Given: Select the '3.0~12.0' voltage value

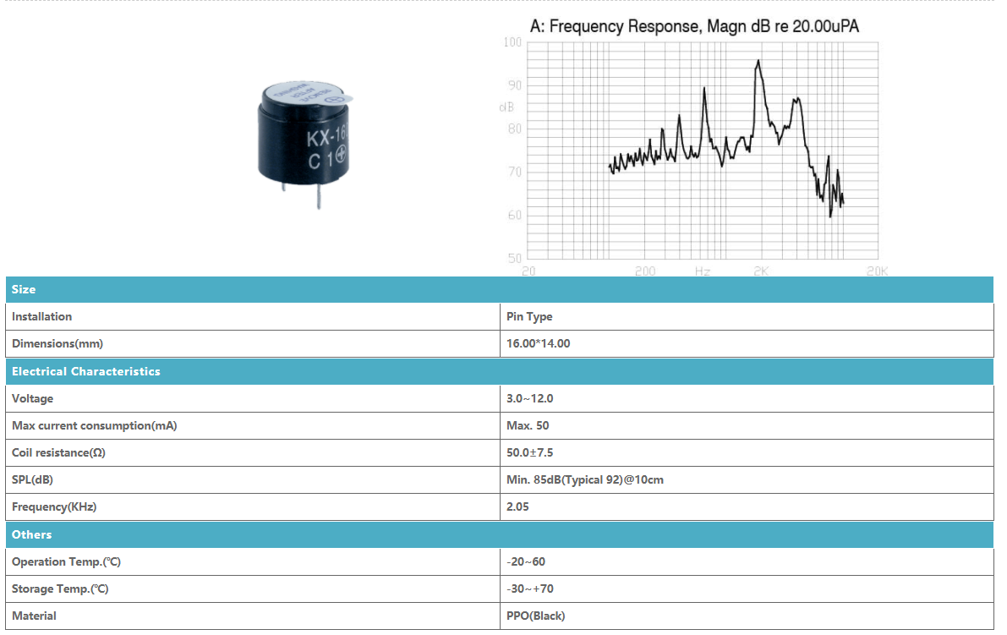Looking at the screenshot, I should click(530, 399).
